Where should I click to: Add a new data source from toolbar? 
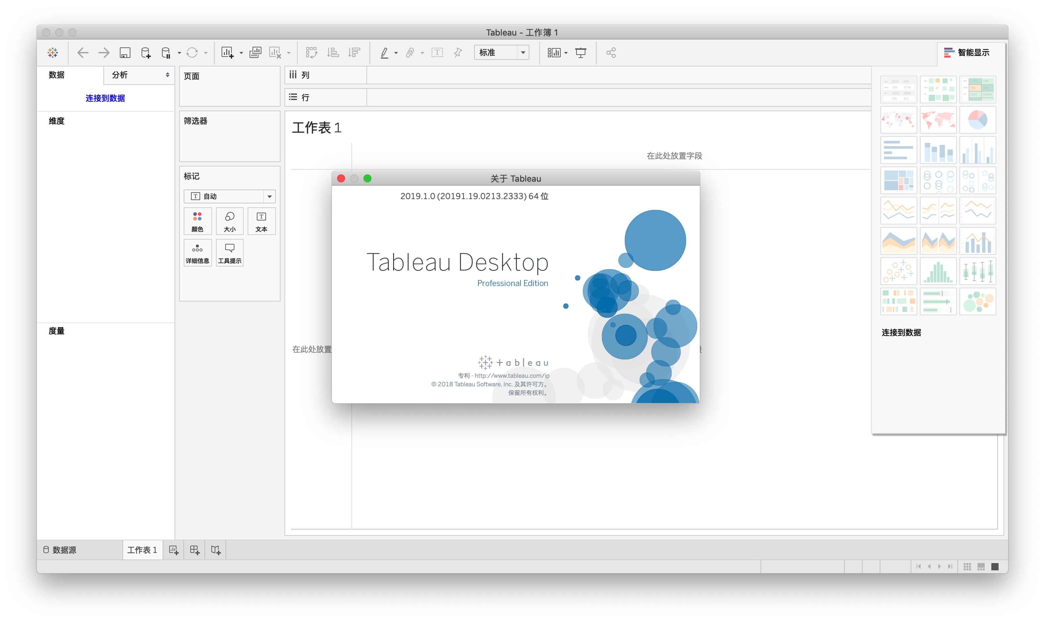click(146, 52)
